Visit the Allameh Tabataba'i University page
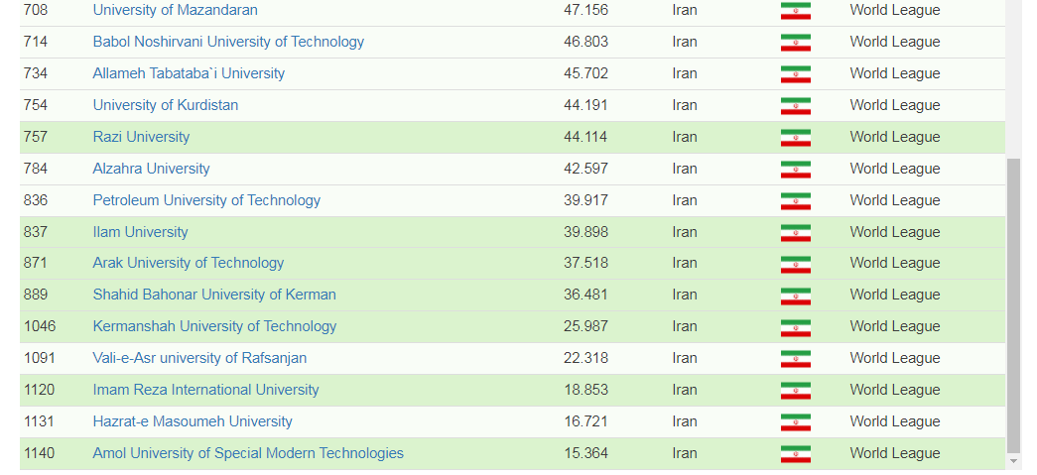1037x475 pixels. (x=189, y=73)
